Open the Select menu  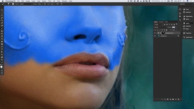(44, 1)
